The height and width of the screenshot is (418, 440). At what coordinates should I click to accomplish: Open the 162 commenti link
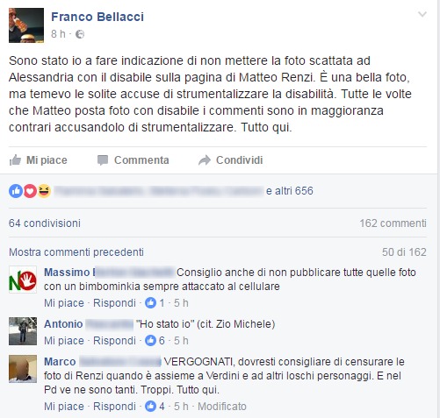click(393, 223)
